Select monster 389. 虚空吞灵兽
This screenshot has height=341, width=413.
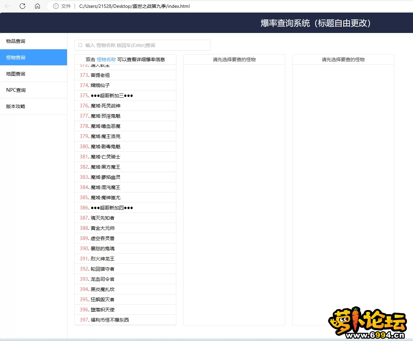[x=125, y=238]
